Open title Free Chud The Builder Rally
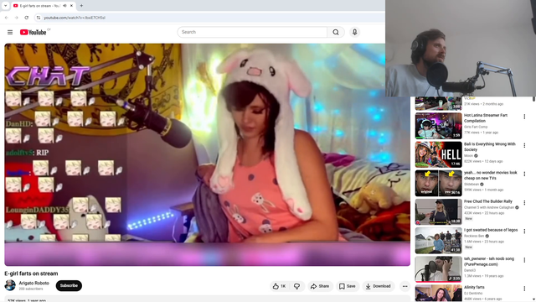This screenshot has width=536, height=302. click(488, 201)
